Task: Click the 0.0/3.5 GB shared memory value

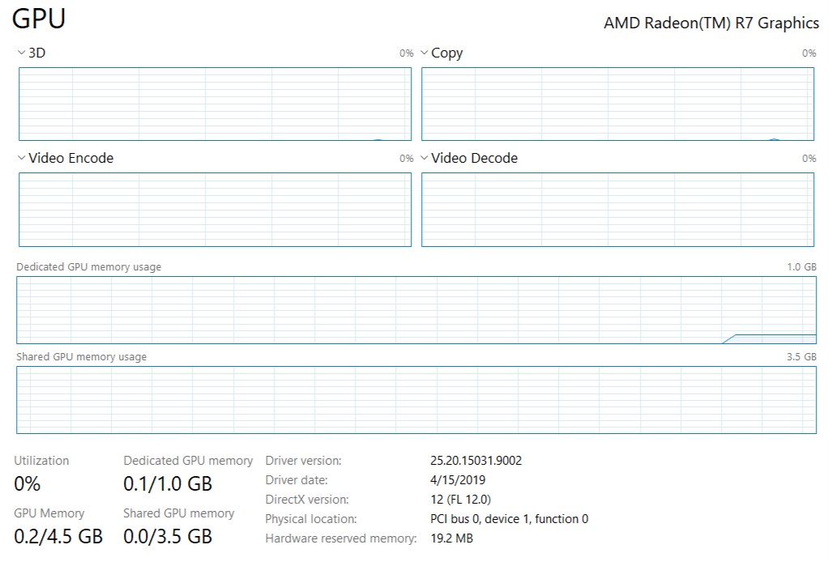Action: [168, 536]
